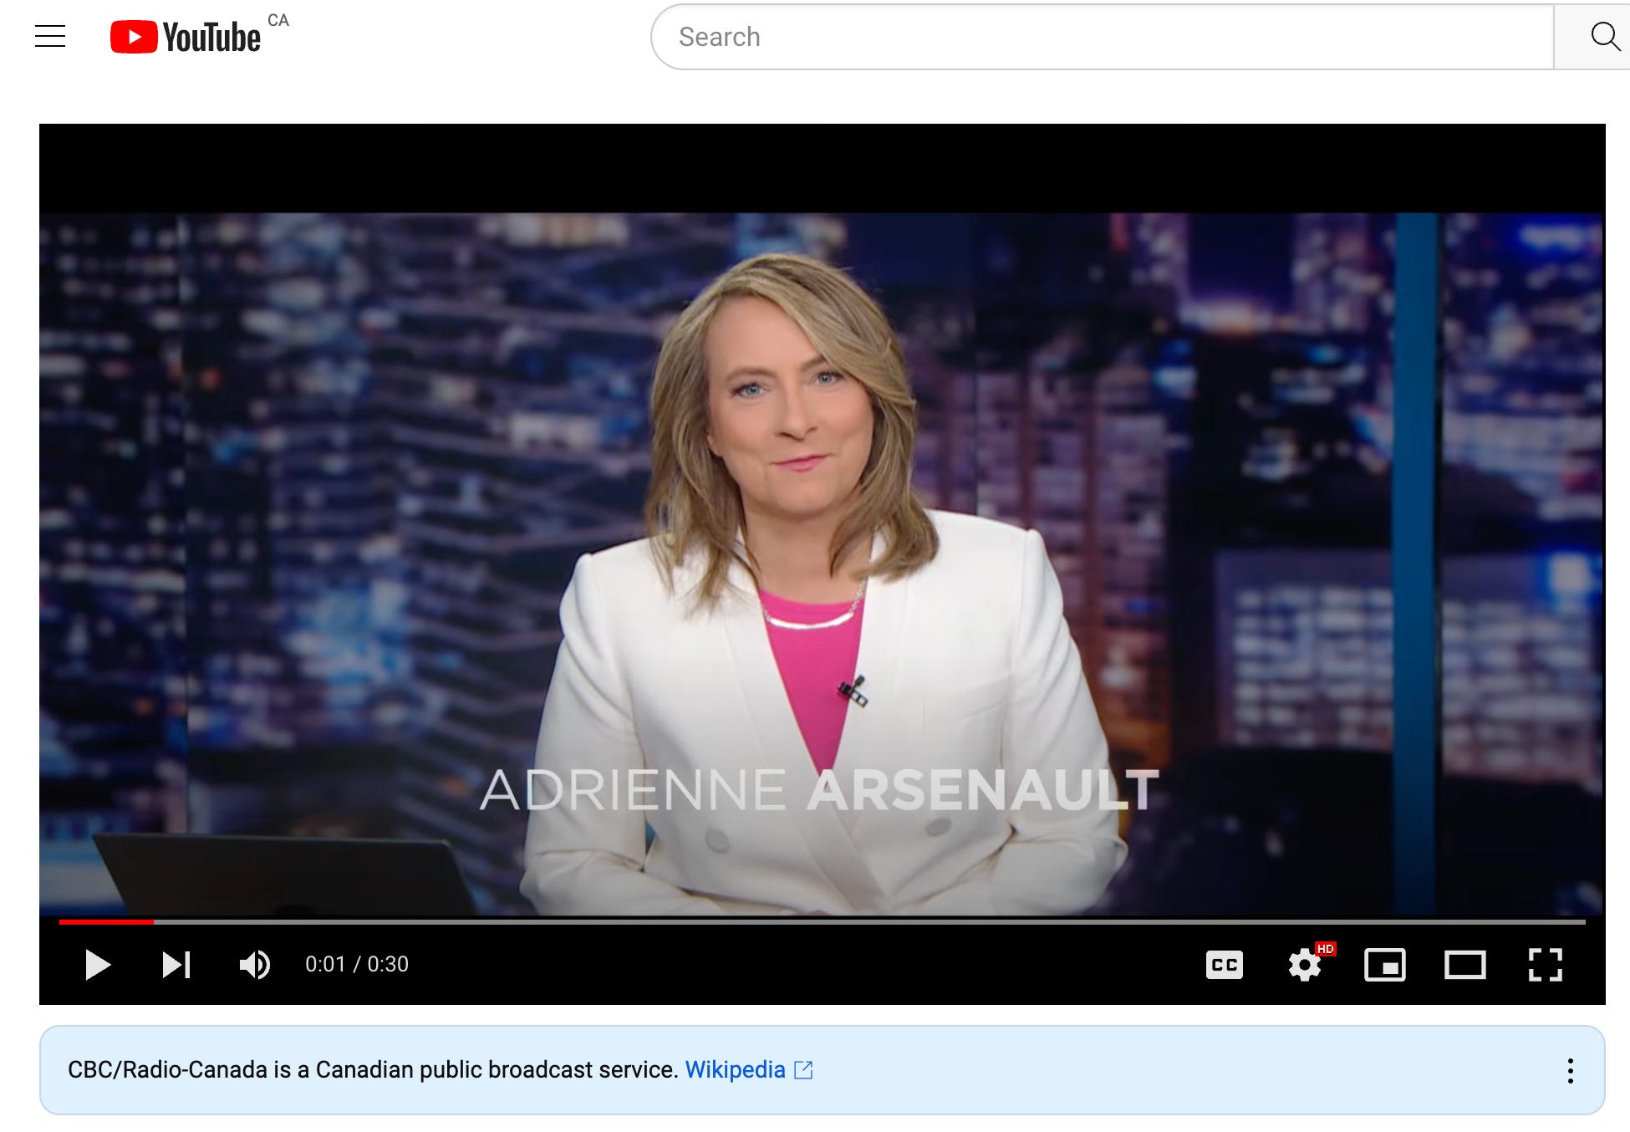
Task: Enter full screen mode
Action: 1545,964
